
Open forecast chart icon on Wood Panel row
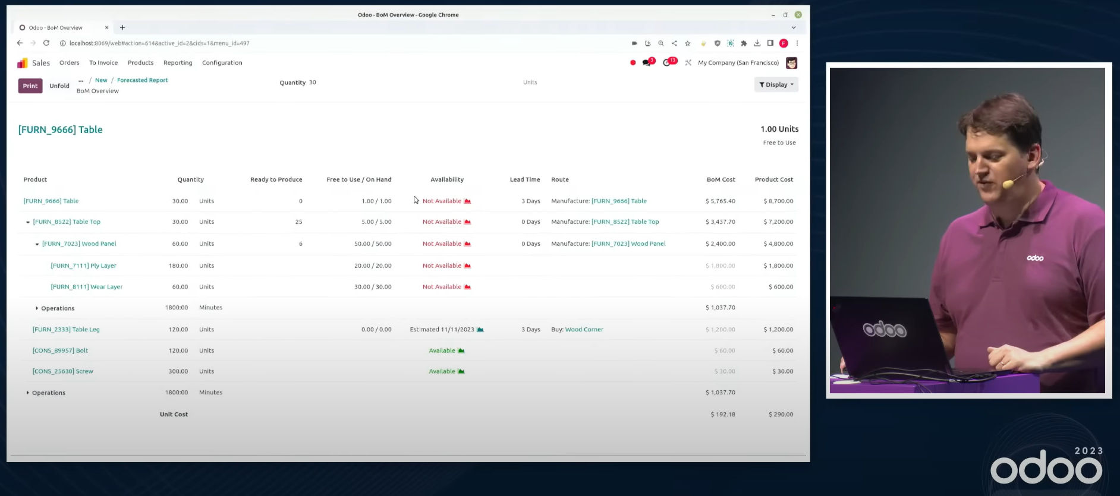click(467, 244)
